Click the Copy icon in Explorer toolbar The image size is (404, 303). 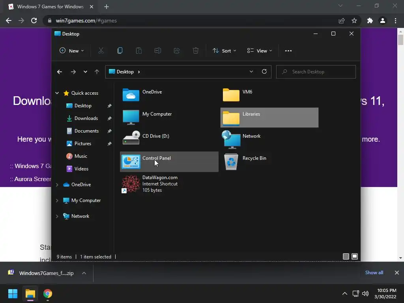120,51
